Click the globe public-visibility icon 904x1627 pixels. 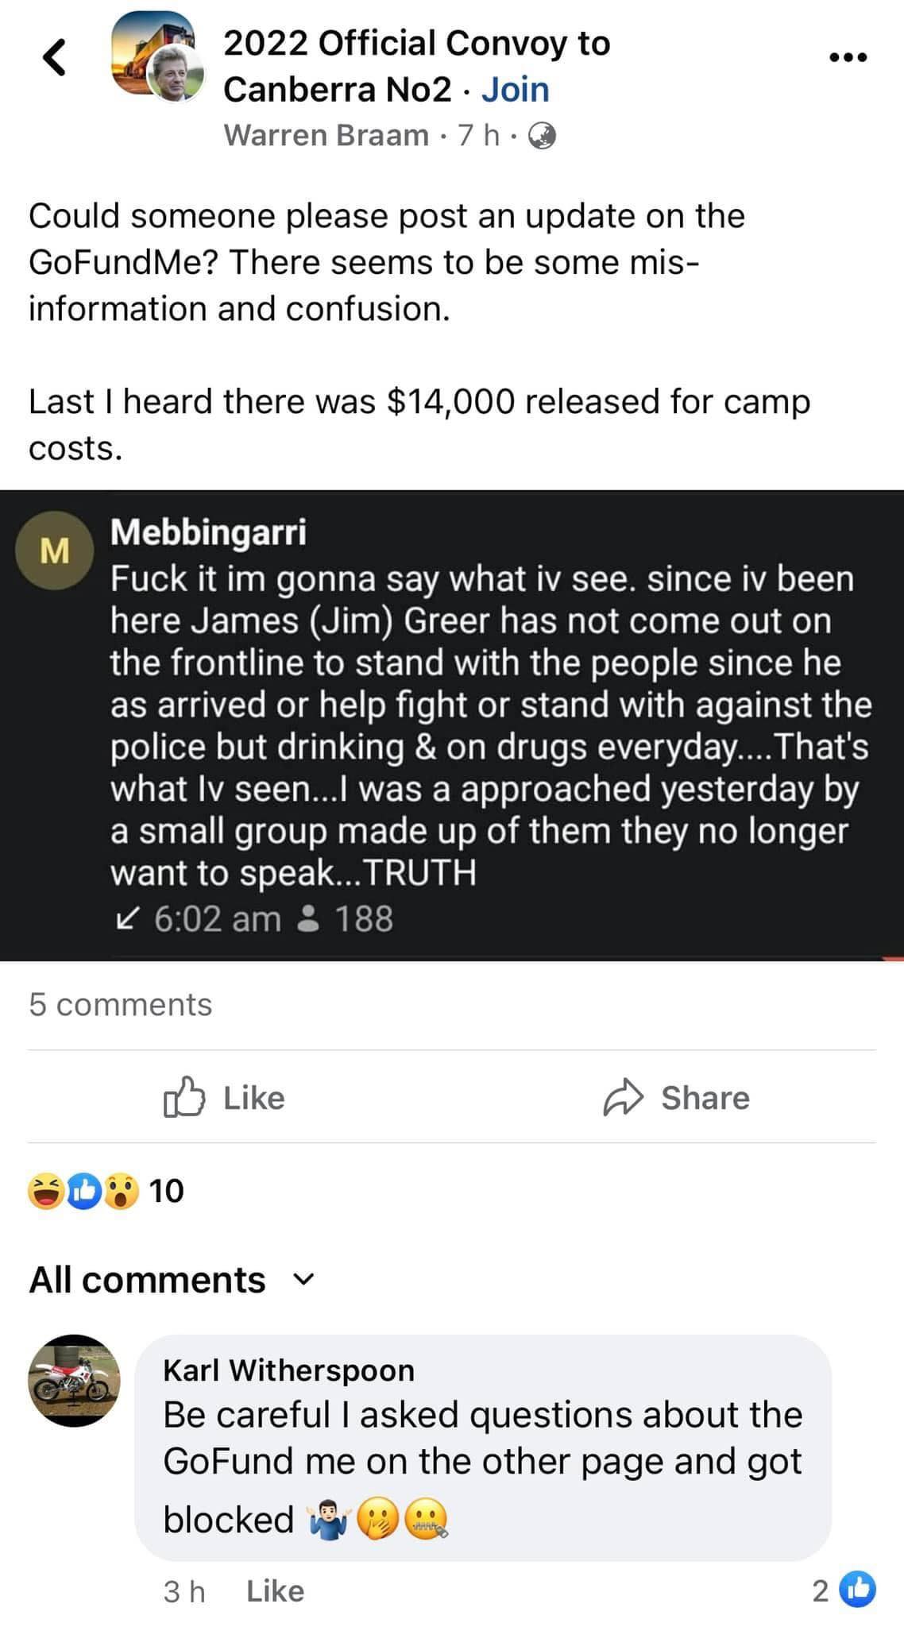pos(542,136)
